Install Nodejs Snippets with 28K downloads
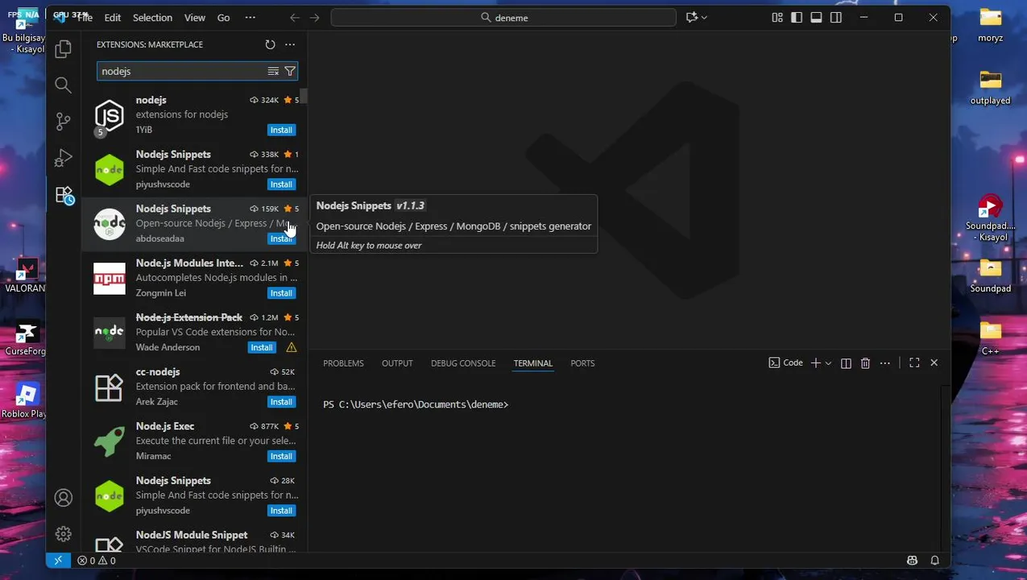 (281, 511)
